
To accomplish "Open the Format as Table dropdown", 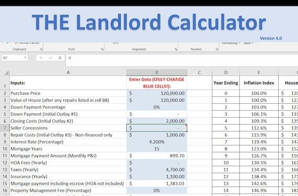I will [x=248, y=43].
